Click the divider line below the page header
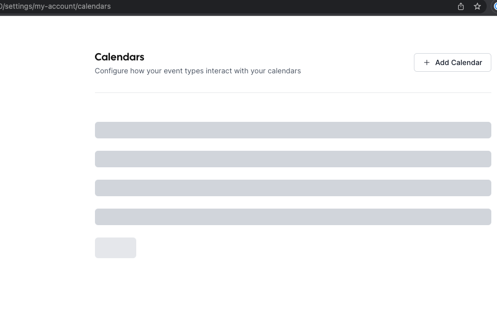The height and width of the screenshot is (332, 497). click(293, 93)
